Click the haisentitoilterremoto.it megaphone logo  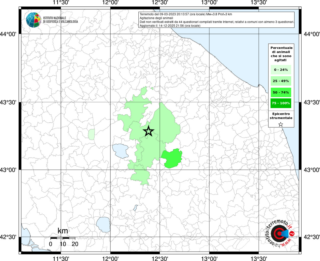[280, 234]
